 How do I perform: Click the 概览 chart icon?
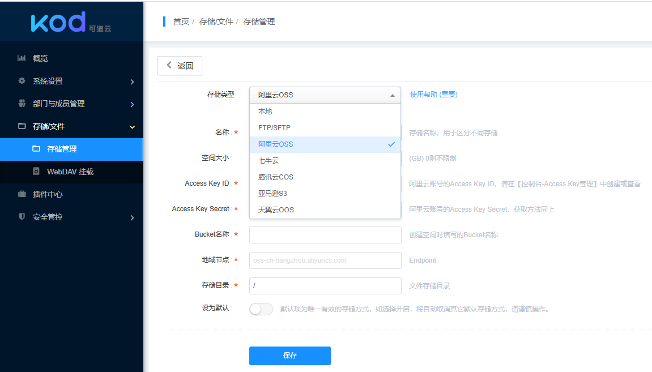(x=22, y=58)
